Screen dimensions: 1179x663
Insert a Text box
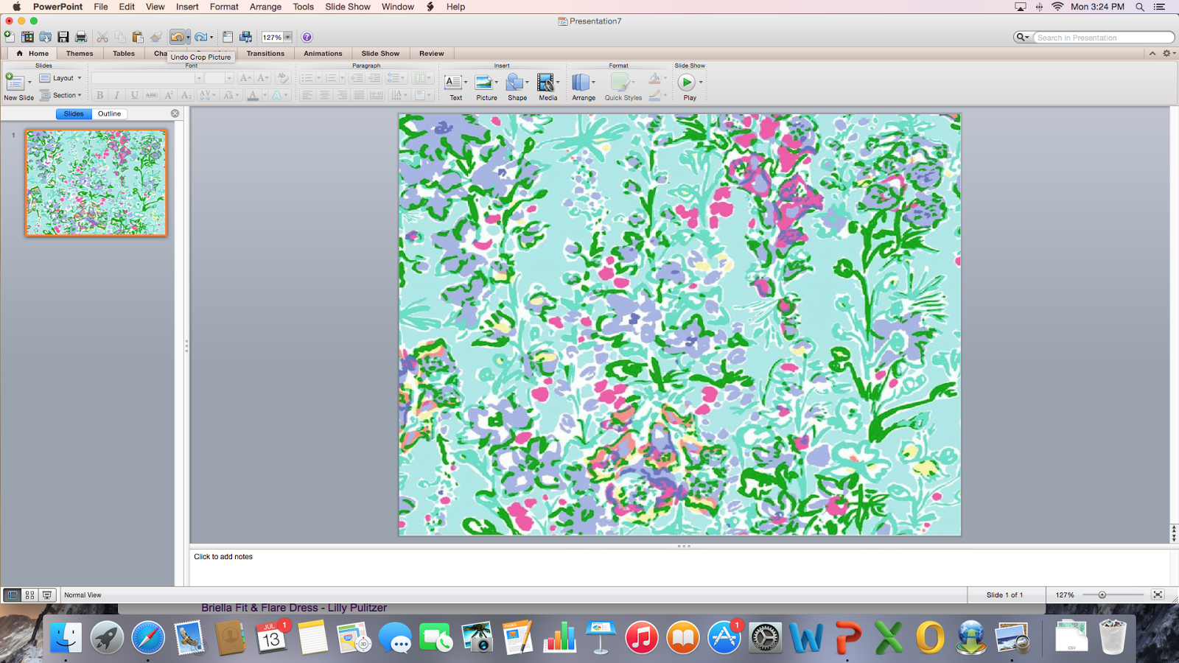pos(454,87)
